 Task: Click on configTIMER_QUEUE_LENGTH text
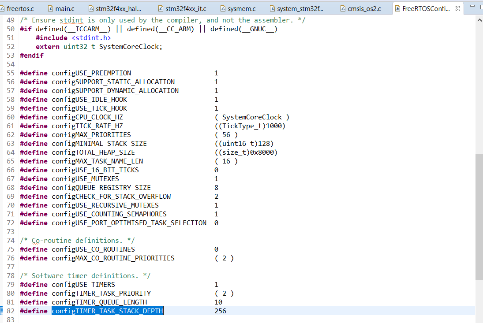(x=99, y=302)
